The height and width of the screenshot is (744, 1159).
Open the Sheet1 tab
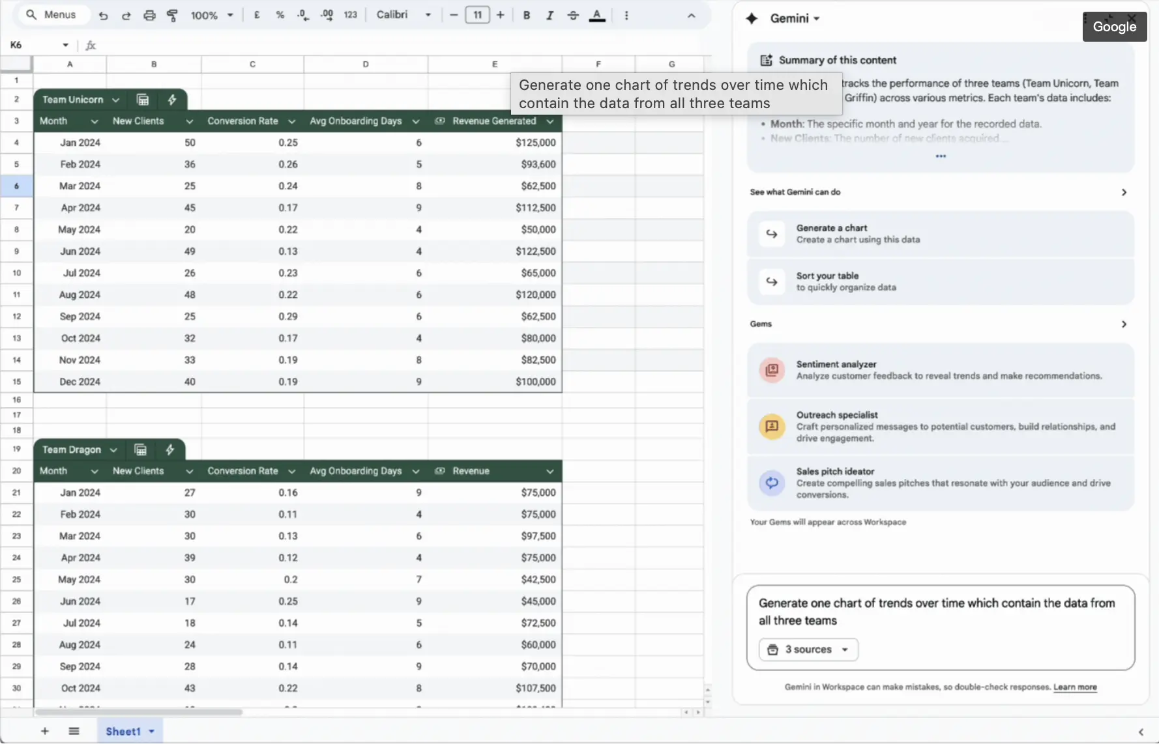[x=123, y=731]
